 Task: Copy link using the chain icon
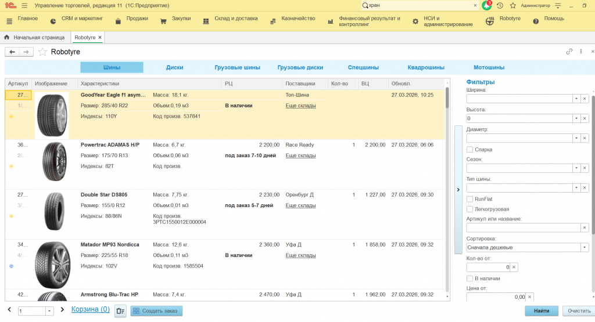pyautogui.click(x=569, y=52)
